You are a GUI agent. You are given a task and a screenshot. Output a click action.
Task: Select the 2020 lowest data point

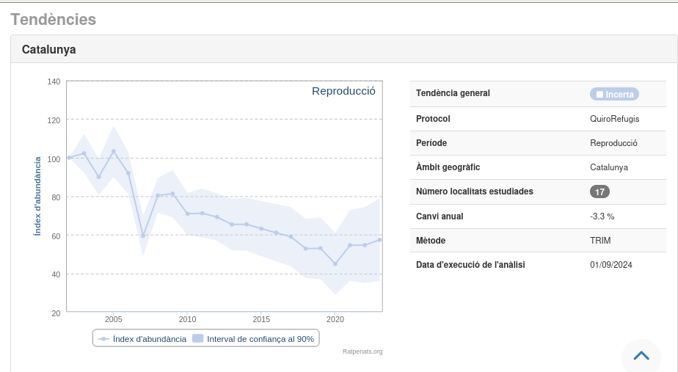pyautogui.click(x=335, y=264)
